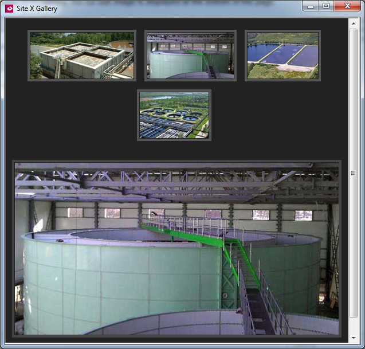Open the concrete settling basins thumbnail
The image size is (365, 349).
coord(82,56)
